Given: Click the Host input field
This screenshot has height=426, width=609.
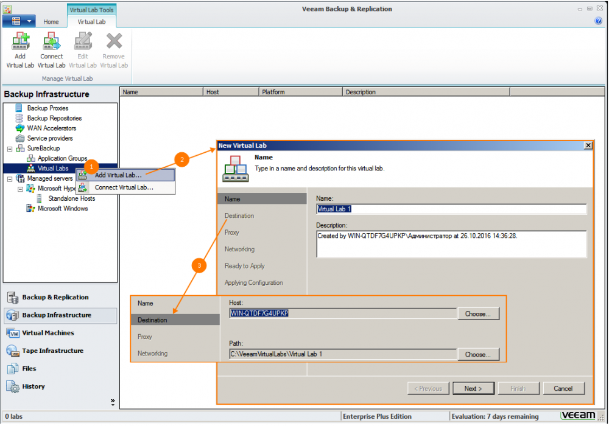Looking at the screenshot, I should 343,313.
